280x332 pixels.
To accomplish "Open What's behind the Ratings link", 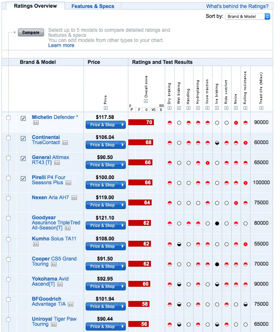I will [237, 6].
